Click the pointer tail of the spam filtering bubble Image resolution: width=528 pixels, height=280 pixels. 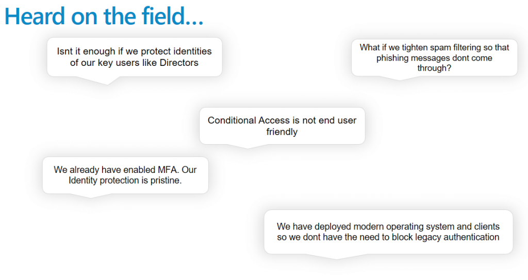[x=400, y=78]
